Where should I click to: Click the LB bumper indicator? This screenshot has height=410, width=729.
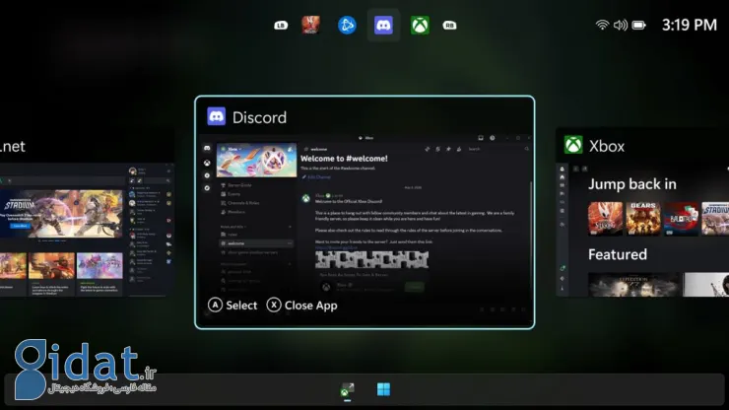pyautogui.click(x=281, y=25)
